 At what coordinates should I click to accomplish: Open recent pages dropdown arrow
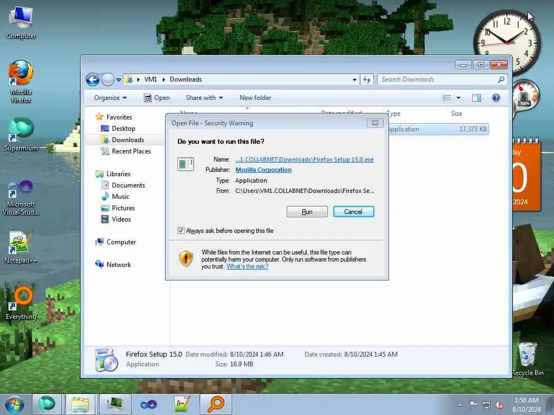(x=118, y=80)
